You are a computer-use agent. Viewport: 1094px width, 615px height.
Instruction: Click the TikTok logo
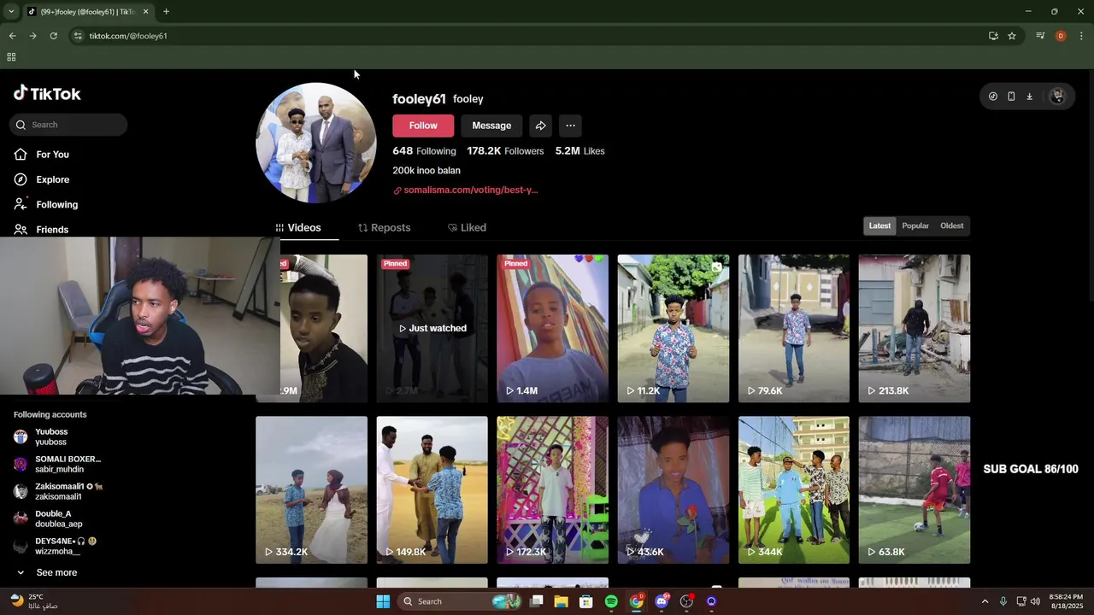pyautogui.click(x=47, y=93)
